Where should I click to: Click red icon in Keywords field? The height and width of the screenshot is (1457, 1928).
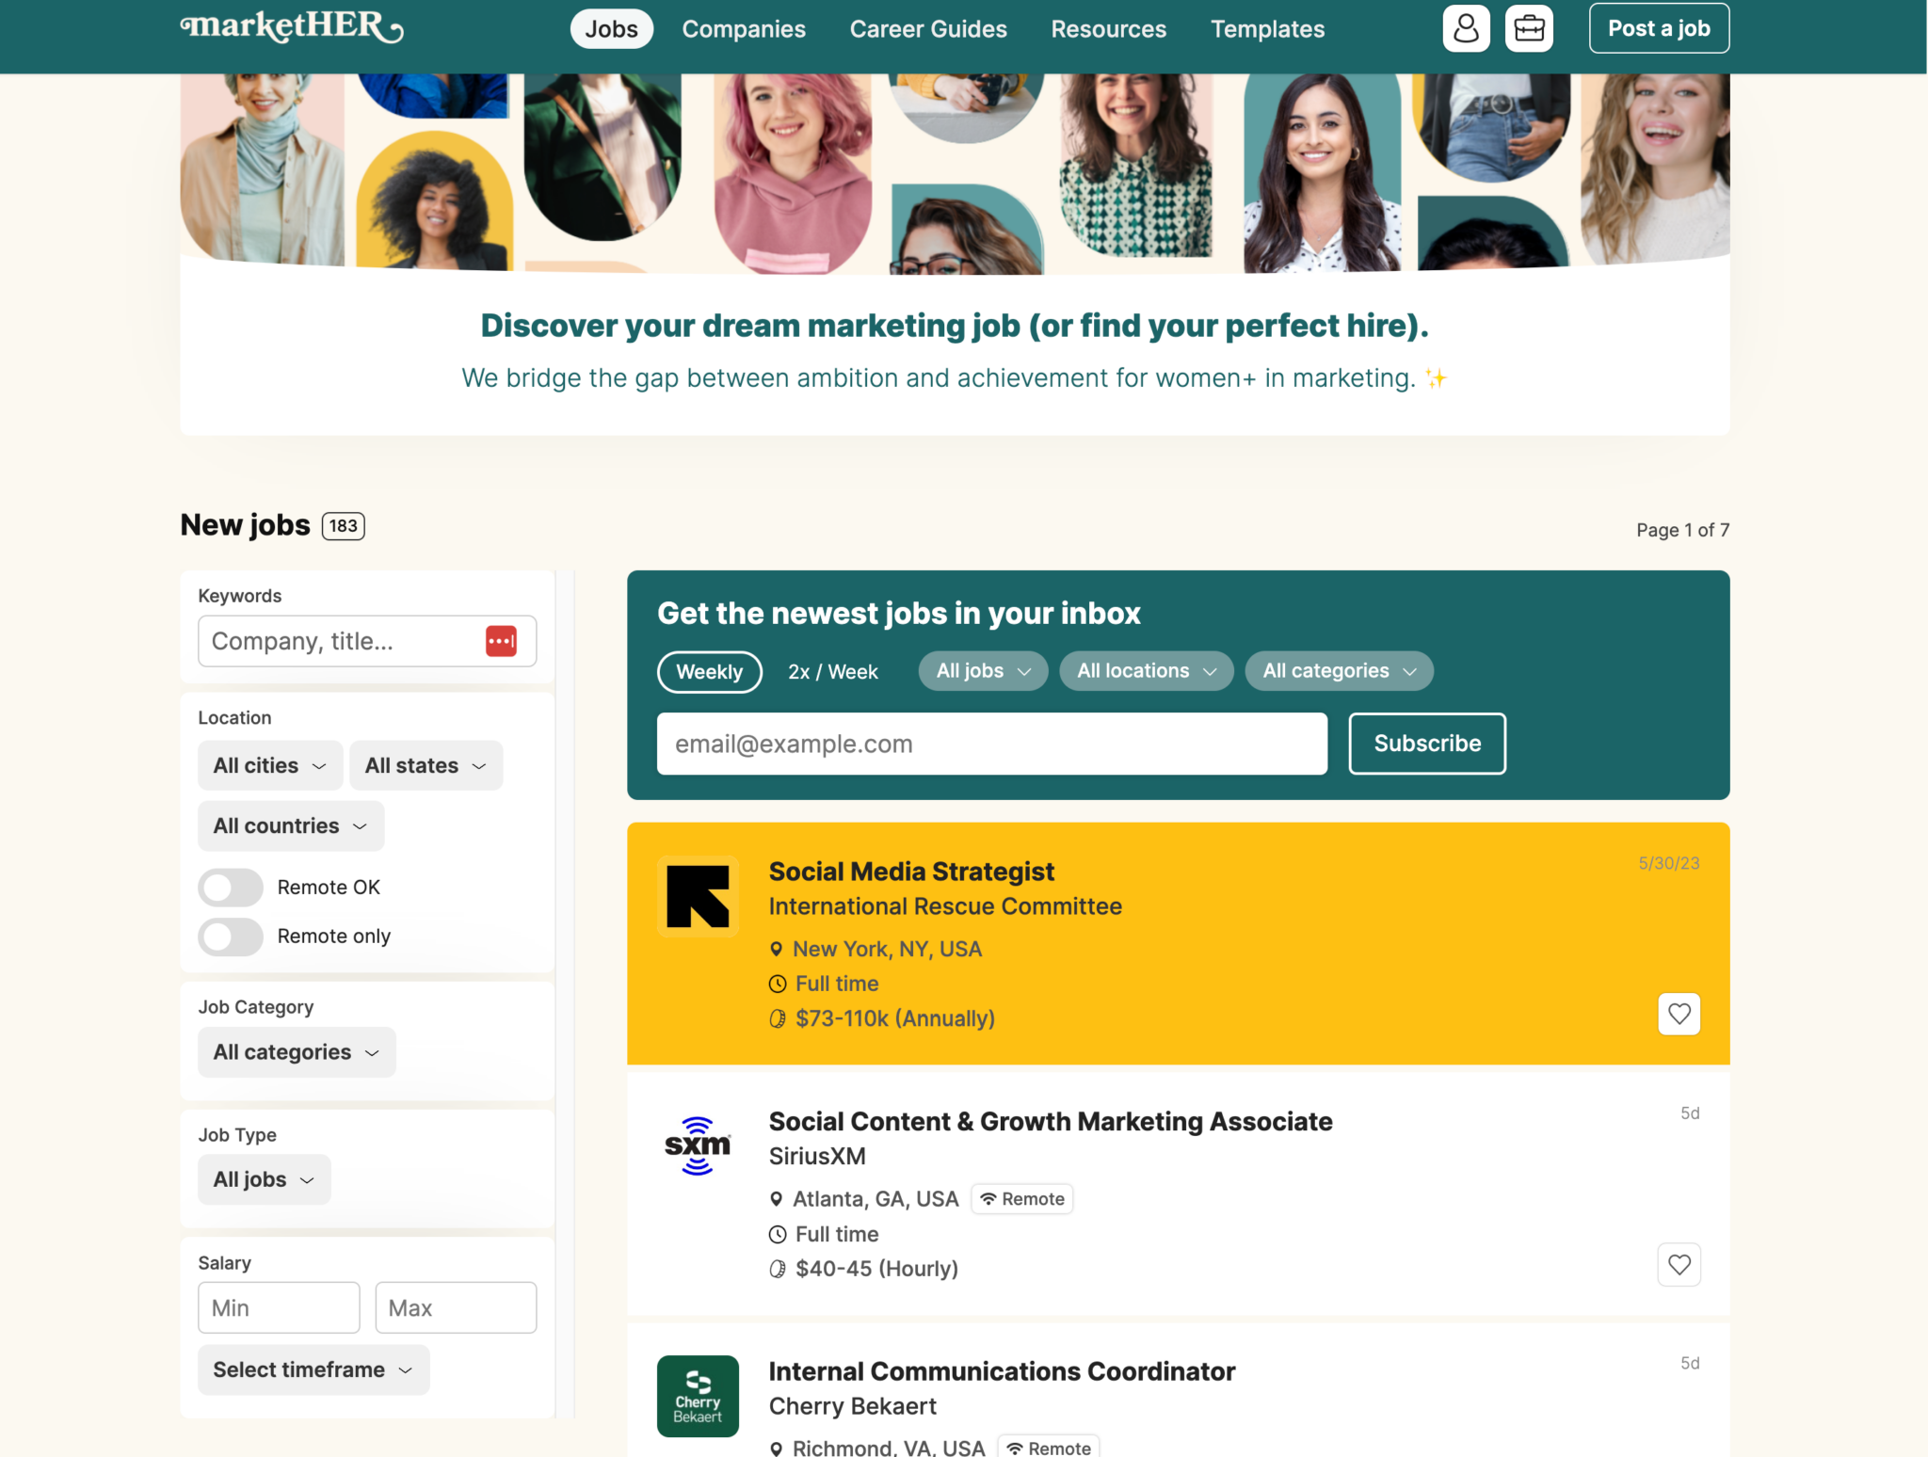click(x=501, y=641)
